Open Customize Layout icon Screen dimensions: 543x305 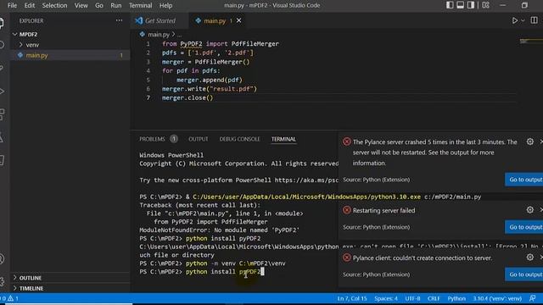coord(485,5)
